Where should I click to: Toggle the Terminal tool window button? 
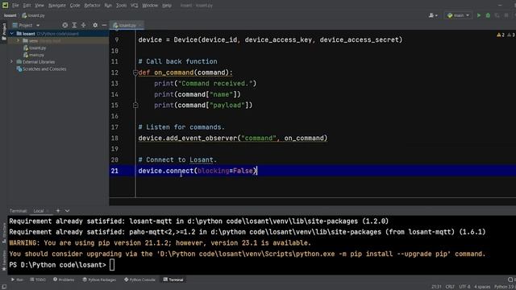click(x=173, y=280)
